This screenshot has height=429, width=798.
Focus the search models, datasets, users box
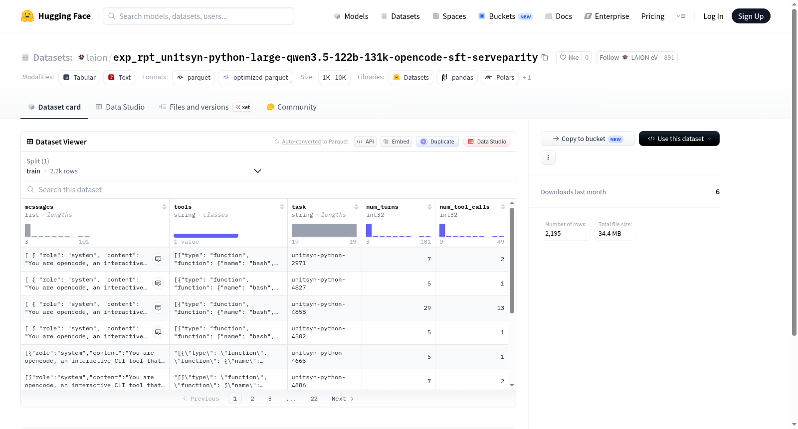[199, 16]
